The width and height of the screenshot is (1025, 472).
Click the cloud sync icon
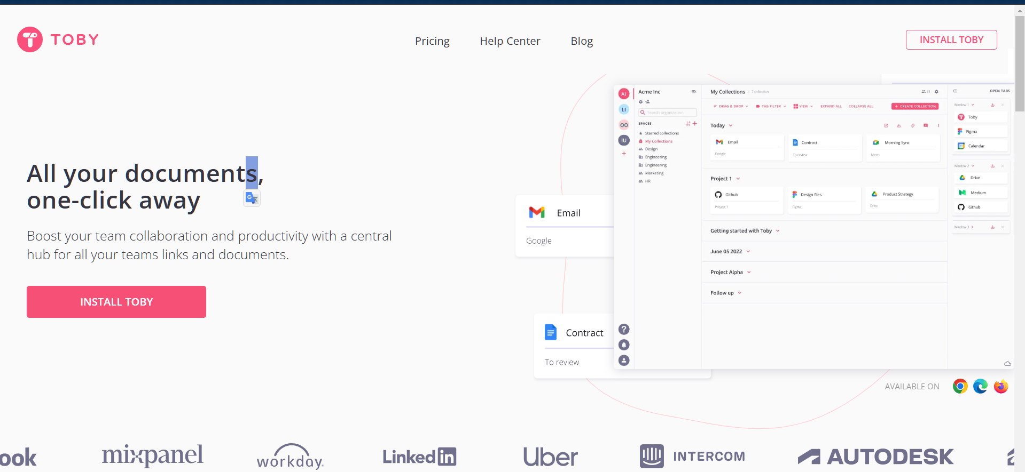pyautogui.click(x=1007, y=364)
